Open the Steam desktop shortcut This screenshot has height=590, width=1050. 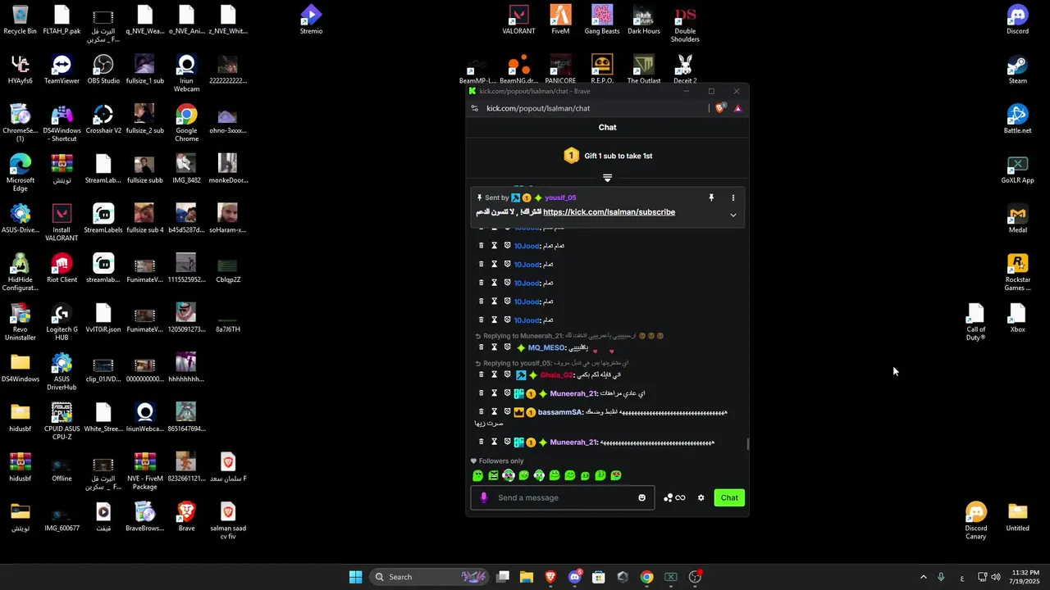tap(1017, 70)
